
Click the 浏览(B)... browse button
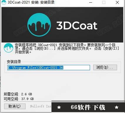tap(105, 68)
